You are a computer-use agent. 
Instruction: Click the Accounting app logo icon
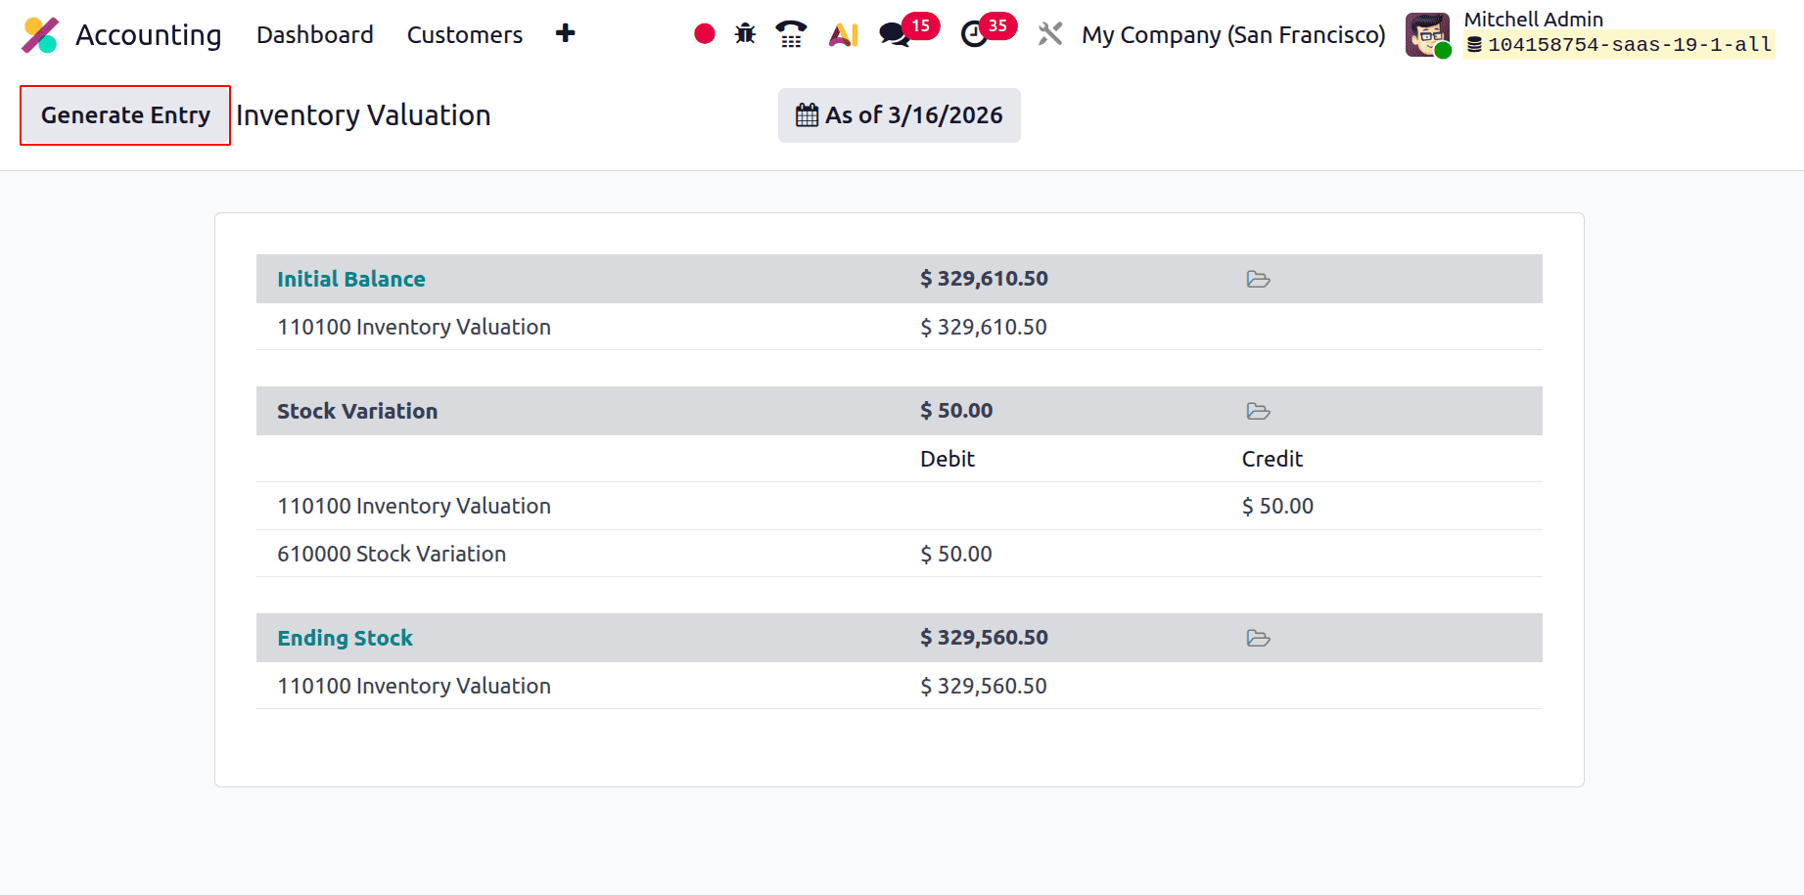tap(41, 32)
